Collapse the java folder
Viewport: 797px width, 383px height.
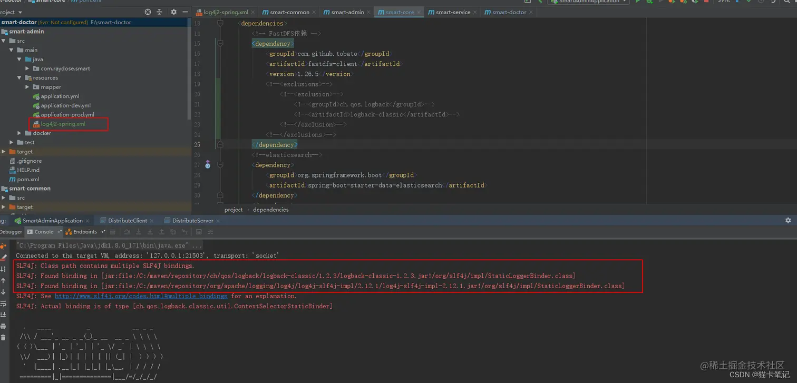(20, 59)
